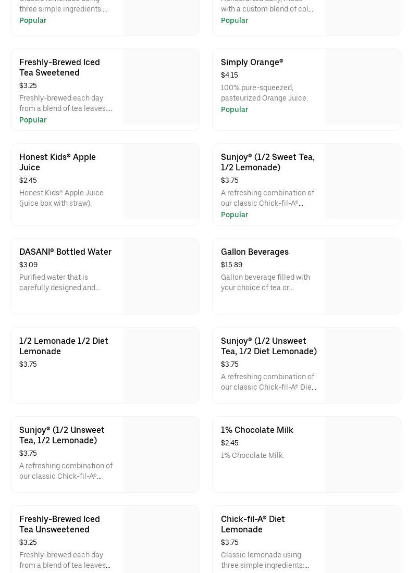Click the Gallon Beverages image thumbnail
Viewport: 419px width, 573px height.
coord(363,277)
